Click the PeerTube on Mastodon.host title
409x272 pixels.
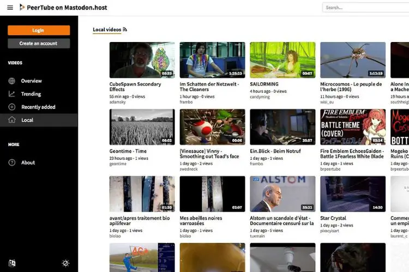click(x=67, y=8)
